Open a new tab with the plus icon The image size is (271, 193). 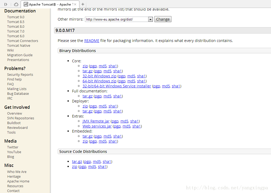tap(83, 4)
